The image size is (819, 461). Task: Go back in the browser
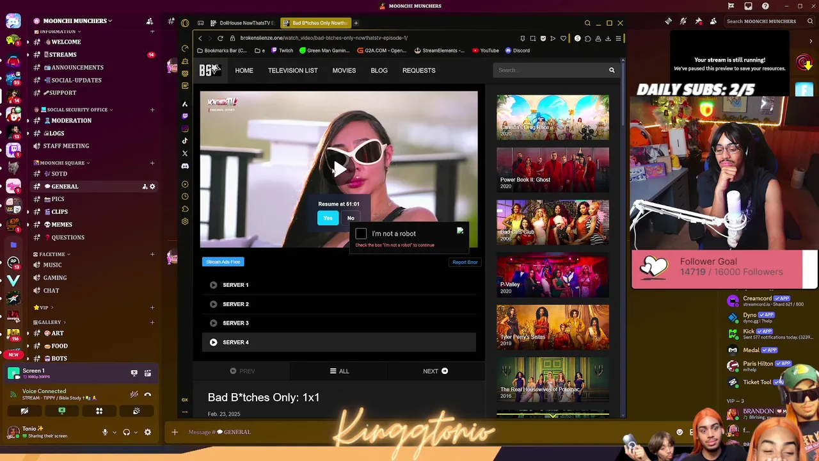point(200,38)
